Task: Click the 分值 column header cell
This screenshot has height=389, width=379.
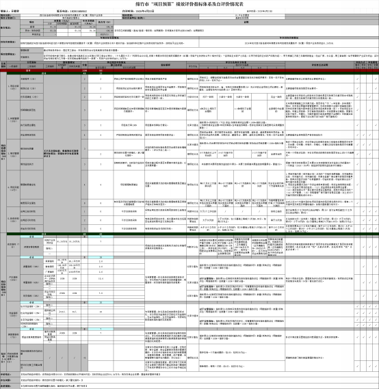Action: point(84,65)
